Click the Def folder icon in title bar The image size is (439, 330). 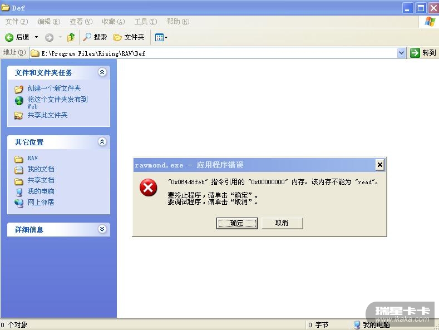pyautogui.click(x=6, y=8)
